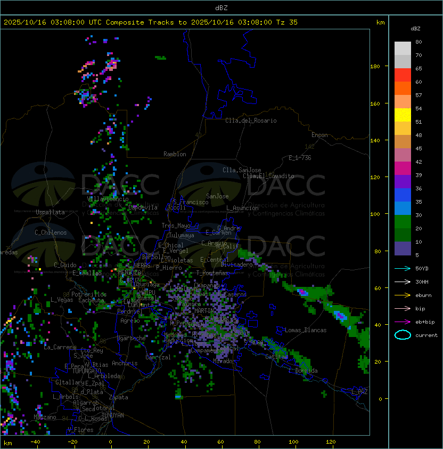This screenshot has height=449, width=443.
Task: Click the Ramblon map label
Action: click(175, 154)
